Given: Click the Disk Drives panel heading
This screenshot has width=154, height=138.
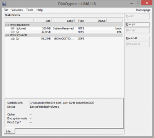Looking at the screenshot, I should coord(12,15).
